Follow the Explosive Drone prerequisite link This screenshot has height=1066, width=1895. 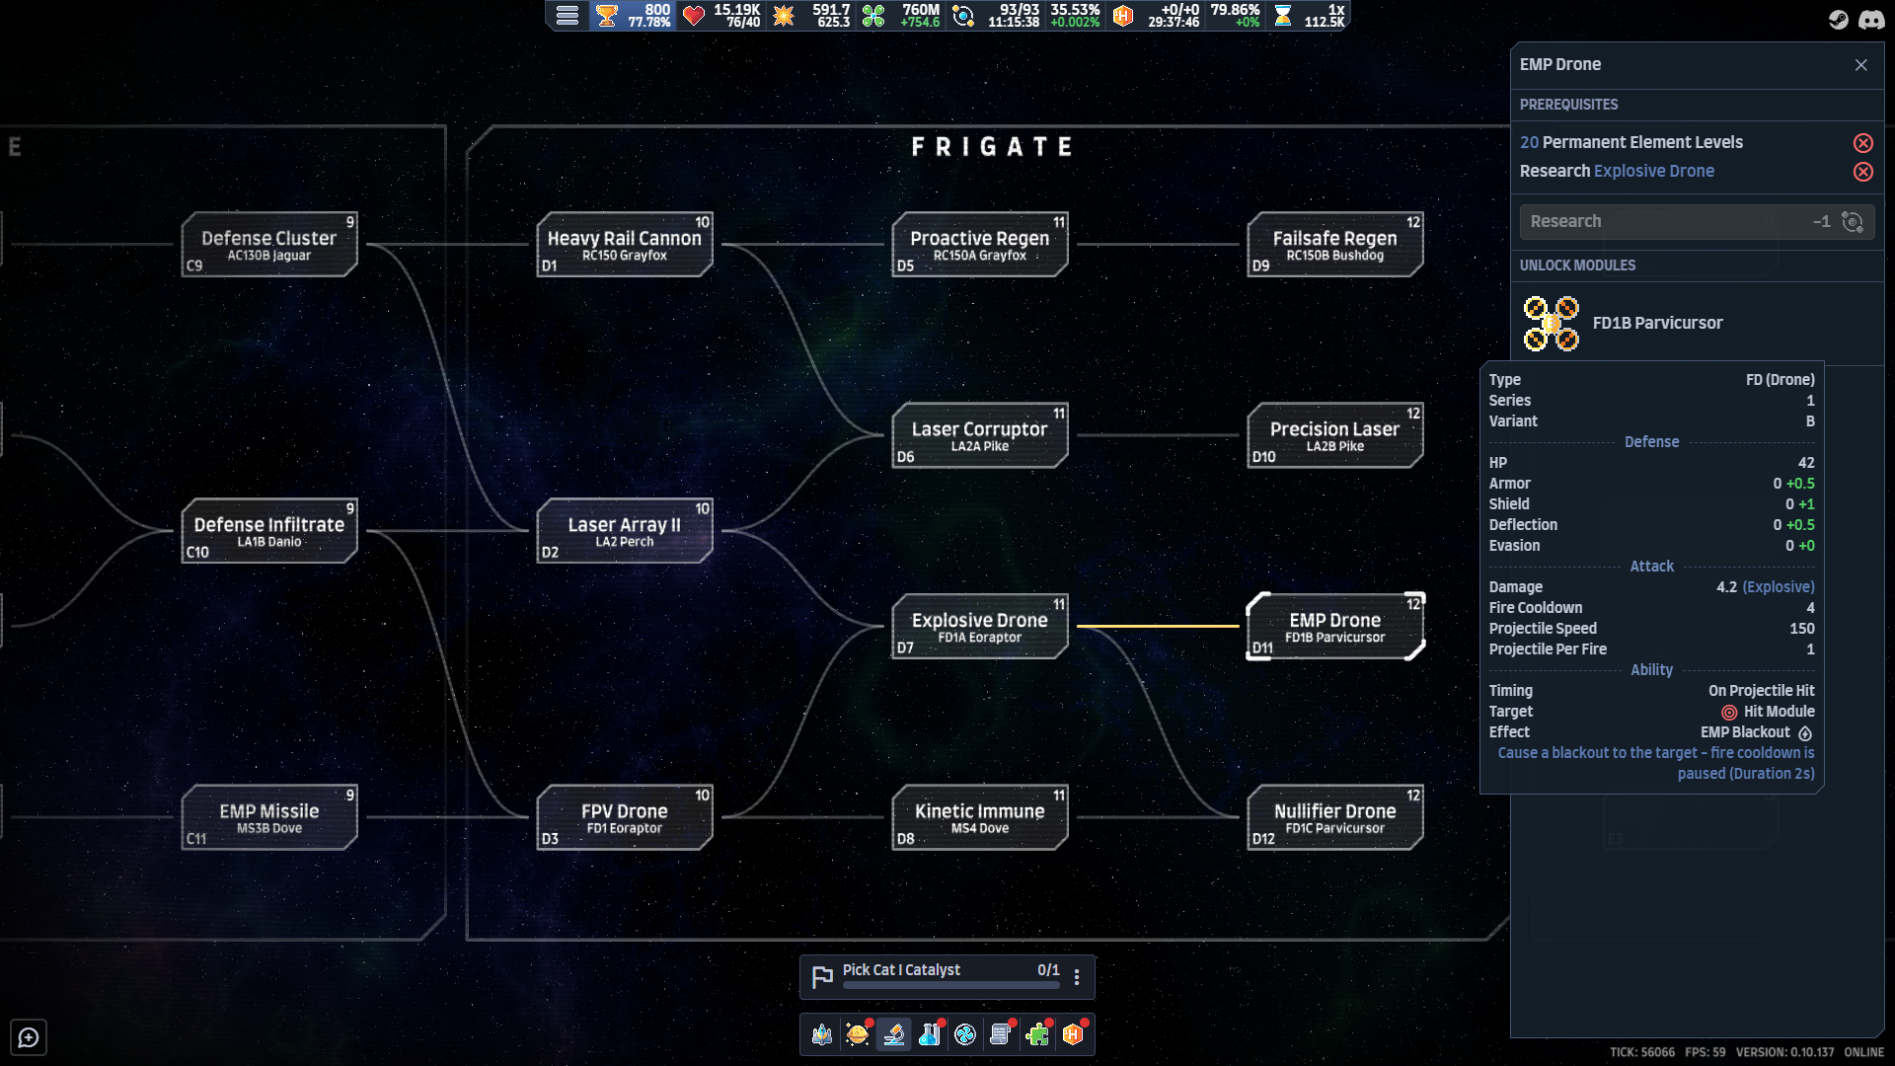tap(1654, 171)
